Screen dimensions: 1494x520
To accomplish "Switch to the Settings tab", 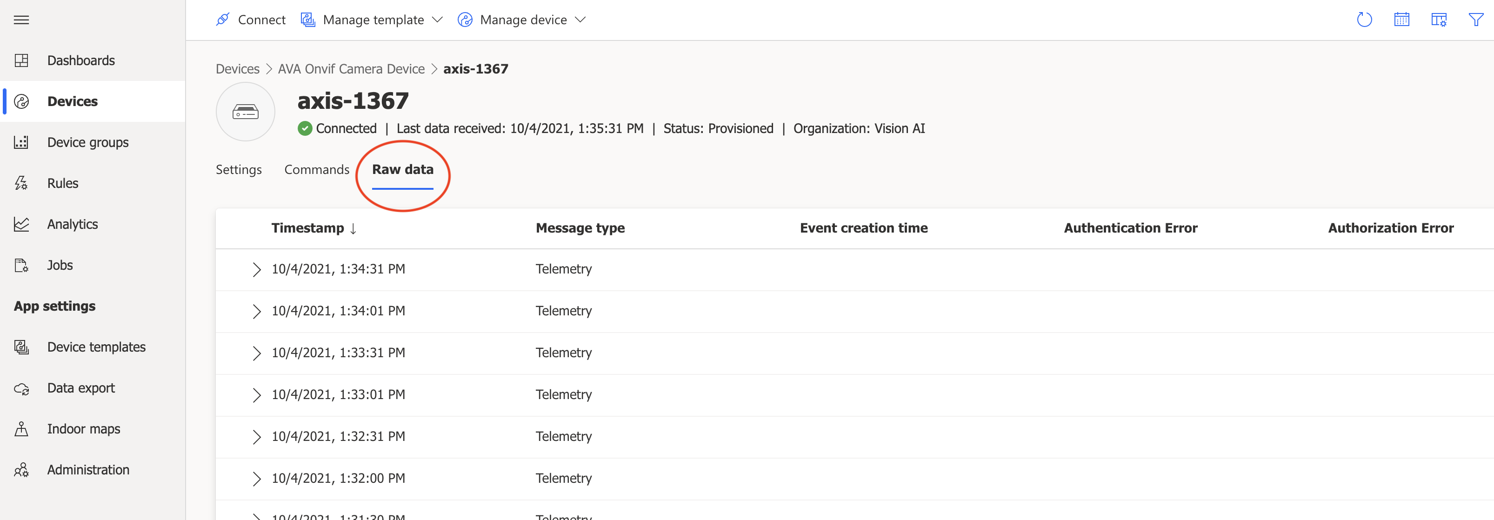I will pyautogui.click(x=238, y=170).
